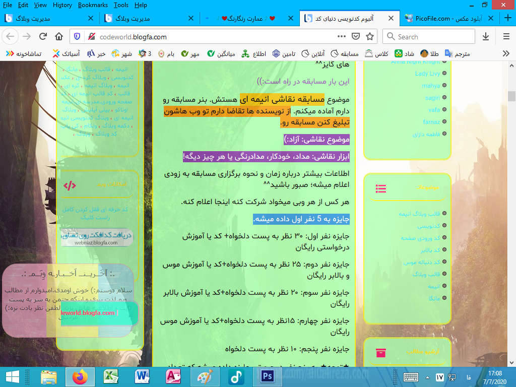Show hidden system tray icons arrow
This screenshot has height=387, width=516.
click(x=428, y=377)
